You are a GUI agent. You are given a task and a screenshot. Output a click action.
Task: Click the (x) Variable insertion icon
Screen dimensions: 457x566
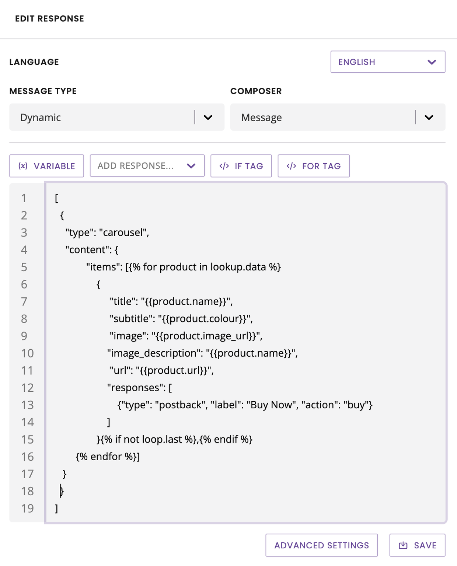(x=22, y=166)
